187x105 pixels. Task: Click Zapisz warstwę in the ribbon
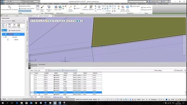coord(146,7)
